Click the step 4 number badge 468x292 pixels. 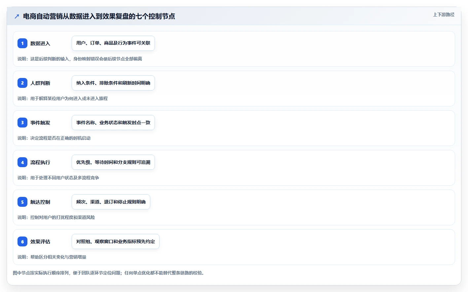click(x=22, y=162)
